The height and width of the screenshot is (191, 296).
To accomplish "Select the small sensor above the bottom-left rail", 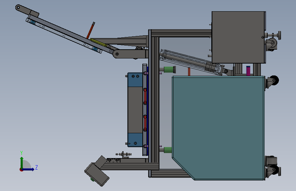I will 124,154.
